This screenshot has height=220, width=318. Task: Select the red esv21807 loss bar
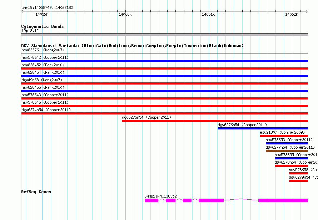[x=284, y=136]
